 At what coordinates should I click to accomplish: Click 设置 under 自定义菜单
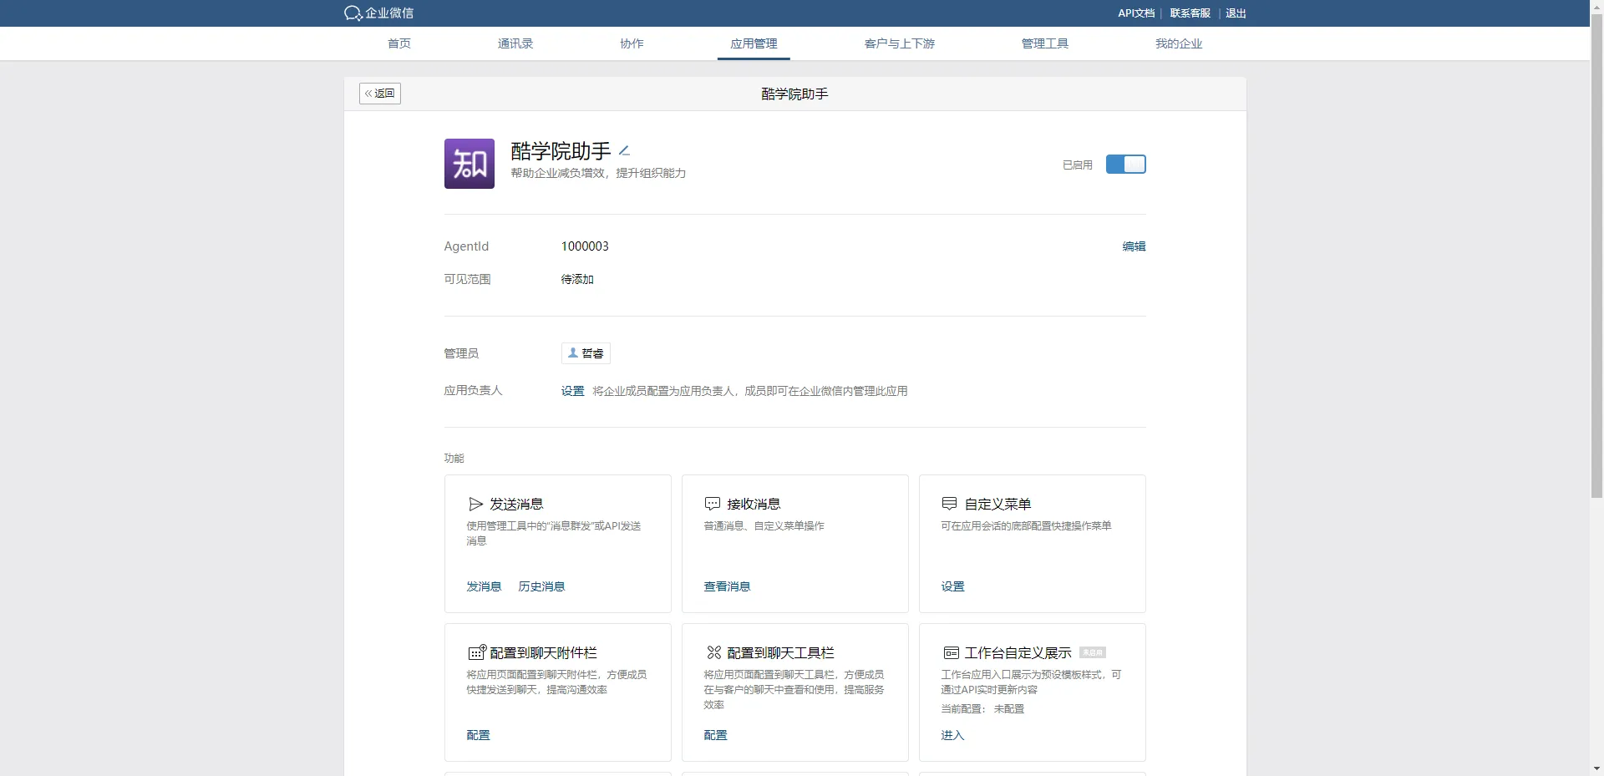click(x=952, y=586)
